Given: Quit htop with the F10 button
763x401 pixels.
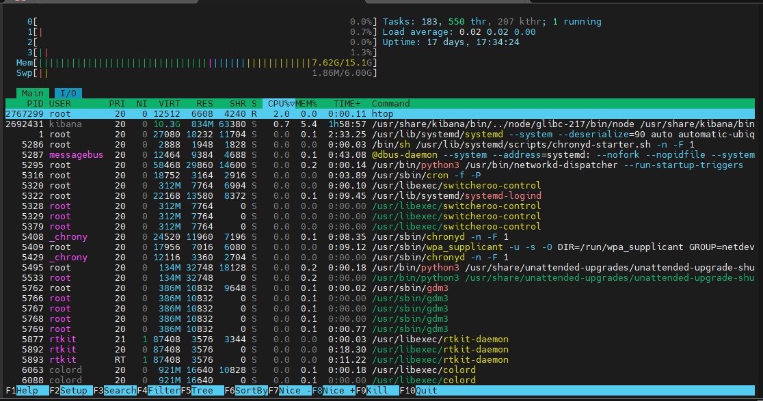Looking at the screenshot, I should [x=418, y=390].
